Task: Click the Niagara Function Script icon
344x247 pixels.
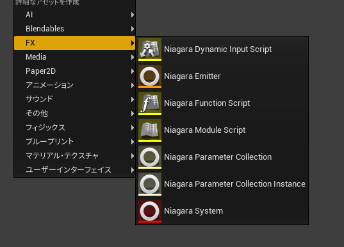Action: [x=150, y=103]
